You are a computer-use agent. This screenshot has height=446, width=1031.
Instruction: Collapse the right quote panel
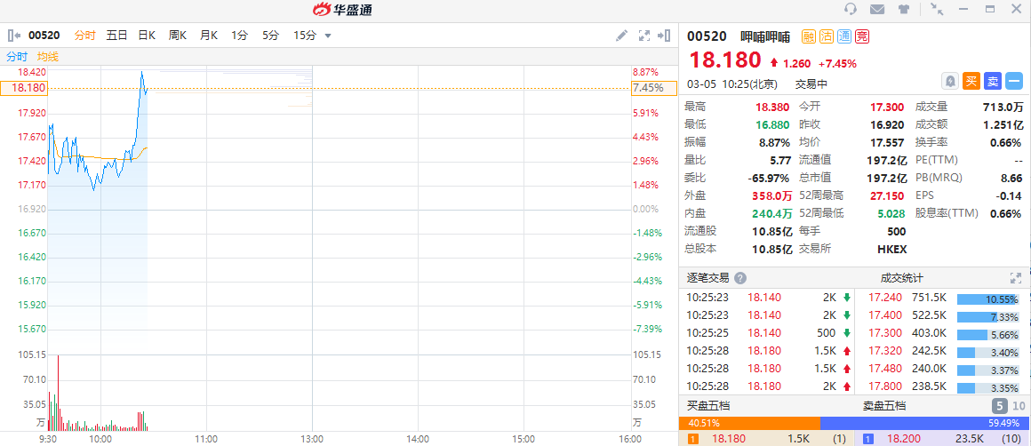(x=665, y=36)
